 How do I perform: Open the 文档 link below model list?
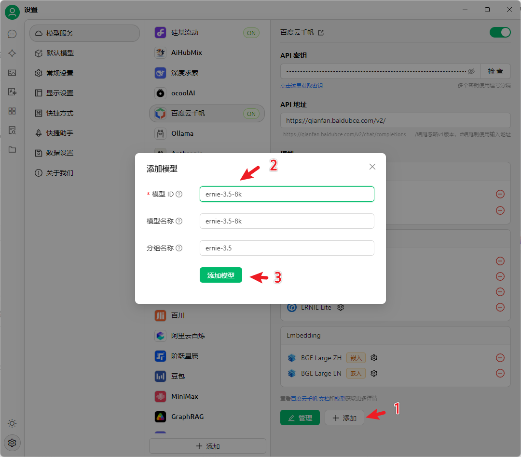pos(324,398)
